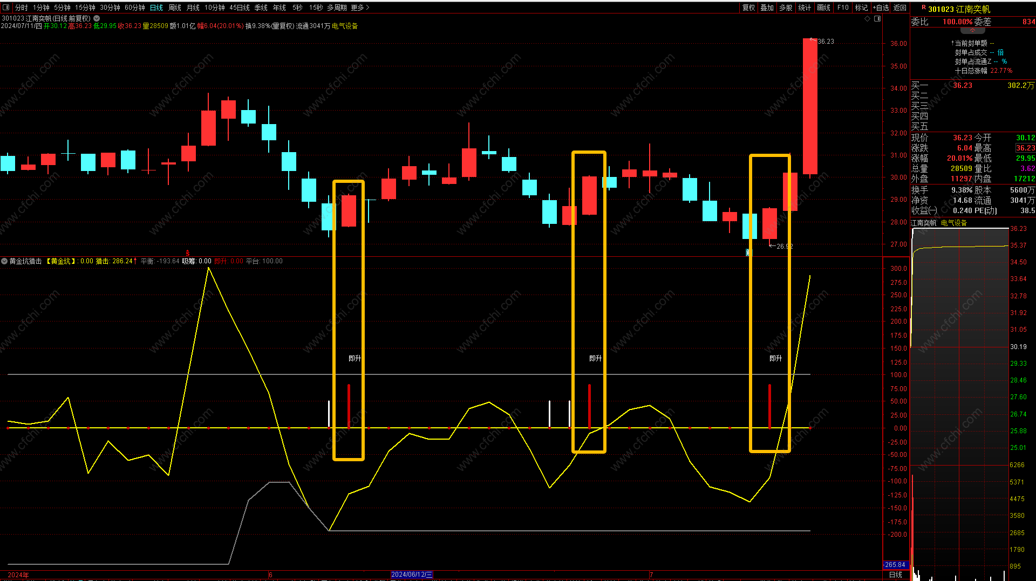1036x581 pixels.
Task: Select the 60分钟 period
Action: pos(135,8)
